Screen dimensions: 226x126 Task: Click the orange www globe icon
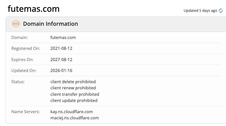[16, 24]
